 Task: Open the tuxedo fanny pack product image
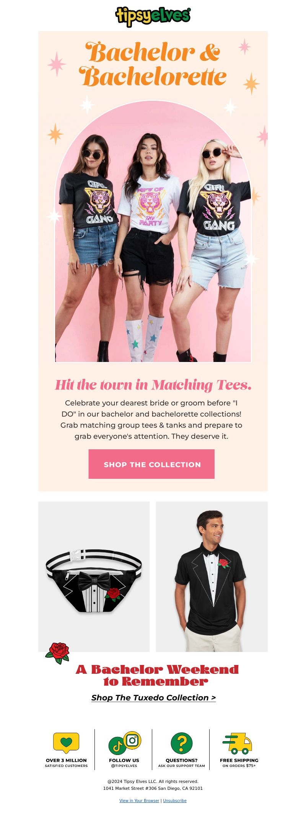coord(94,576)
